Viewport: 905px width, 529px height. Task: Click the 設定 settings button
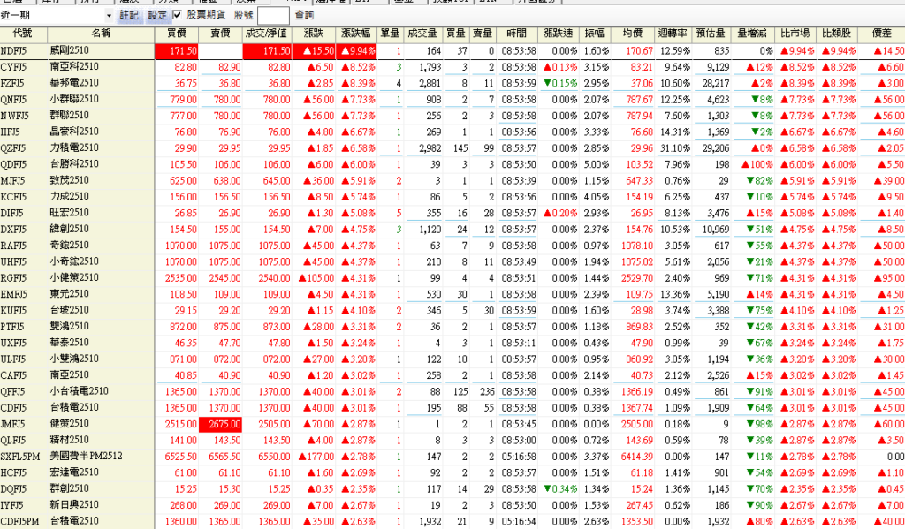(x=156, y=16)
